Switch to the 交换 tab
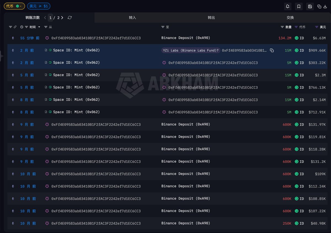The height and width of the screenshot is (233, 331). tap(290, 18)
